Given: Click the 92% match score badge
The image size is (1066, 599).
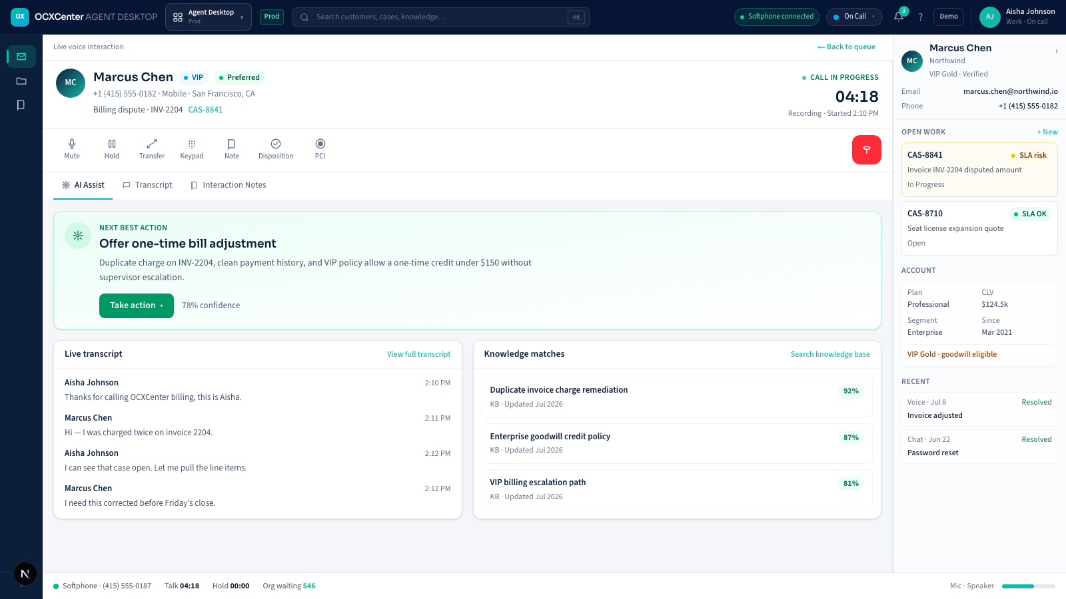Looking at the screenshot, I should point(851,391).
